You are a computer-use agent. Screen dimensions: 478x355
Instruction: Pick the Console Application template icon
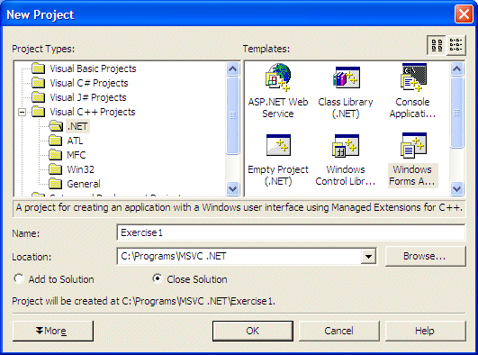click(414, 77)
